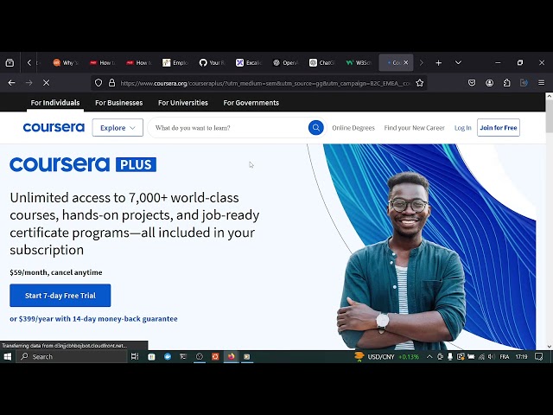Click the Windows taskbar Search box
Image resolution: width=553 pixels, height=415 pixels.
point(72,357)
